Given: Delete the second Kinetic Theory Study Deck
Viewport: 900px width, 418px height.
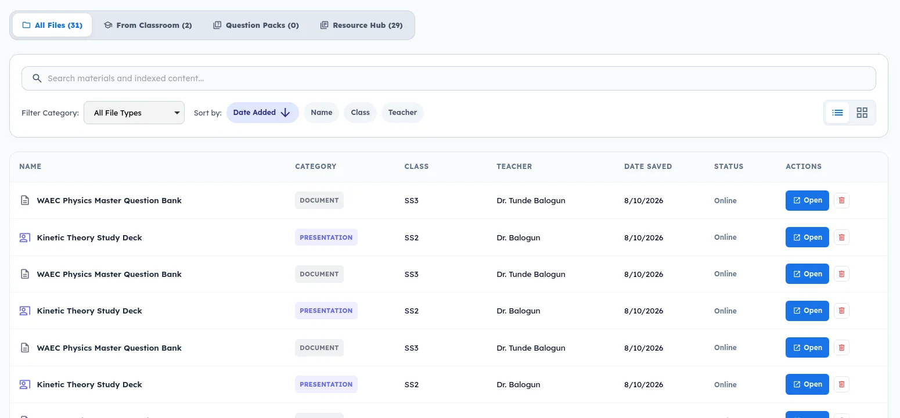Looking at the screenshot, I should 841,311.
